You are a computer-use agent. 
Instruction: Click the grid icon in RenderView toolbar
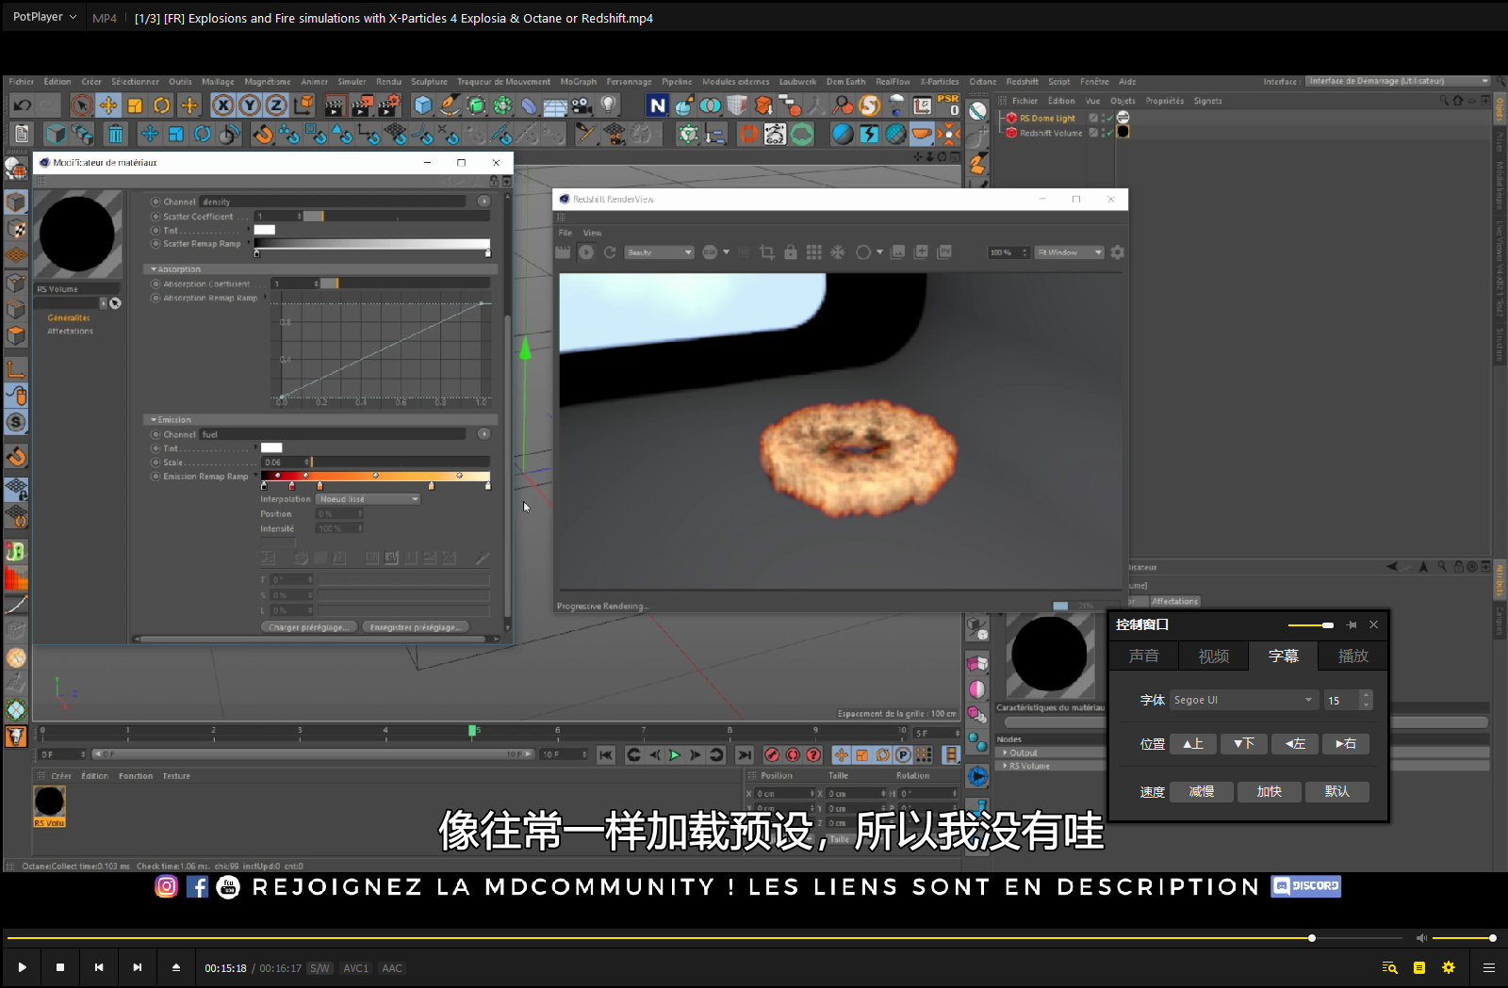813,252
